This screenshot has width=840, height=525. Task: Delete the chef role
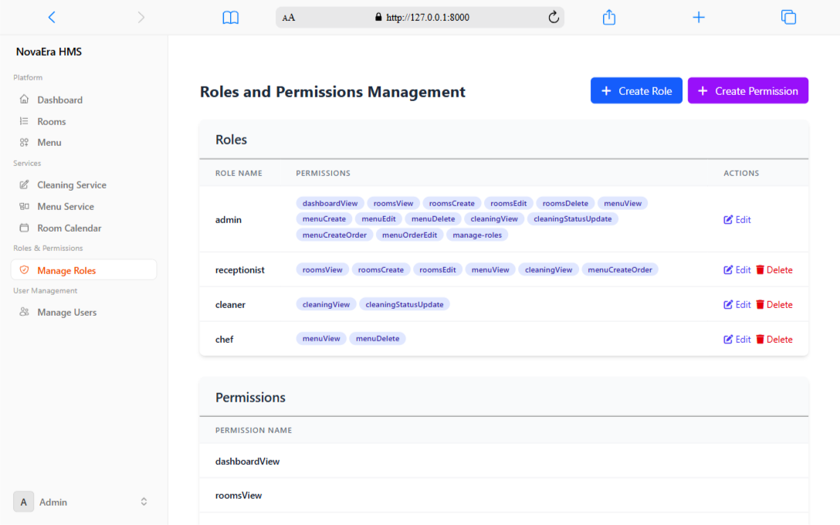point(774,340)
